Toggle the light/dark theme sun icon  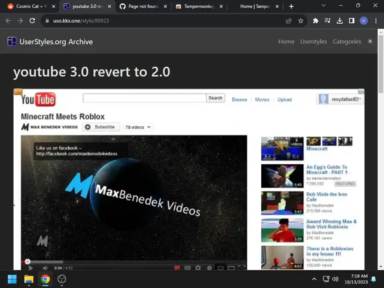point(370,41)
